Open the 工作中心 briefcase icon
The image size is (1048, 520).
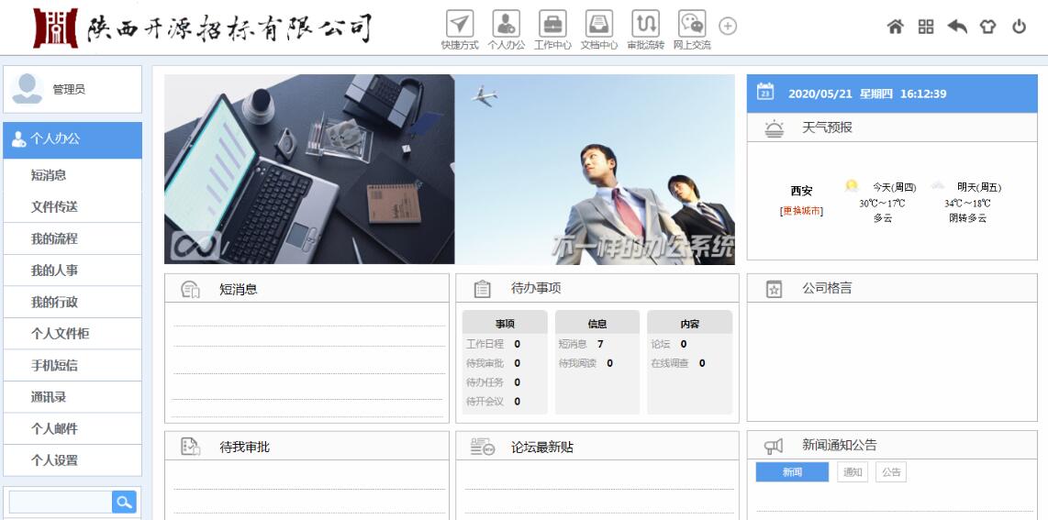(x=552, y=24)
